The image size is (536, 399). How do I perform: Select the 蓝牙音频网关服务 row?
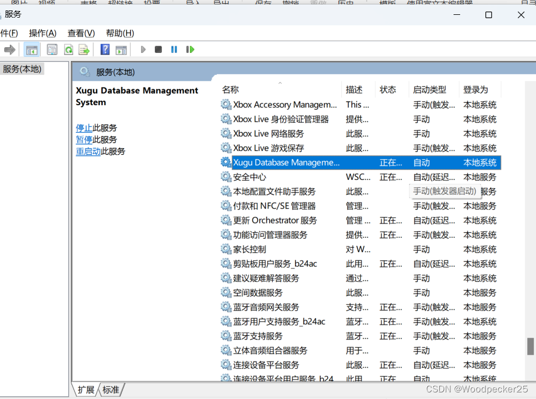click(361, 307)
